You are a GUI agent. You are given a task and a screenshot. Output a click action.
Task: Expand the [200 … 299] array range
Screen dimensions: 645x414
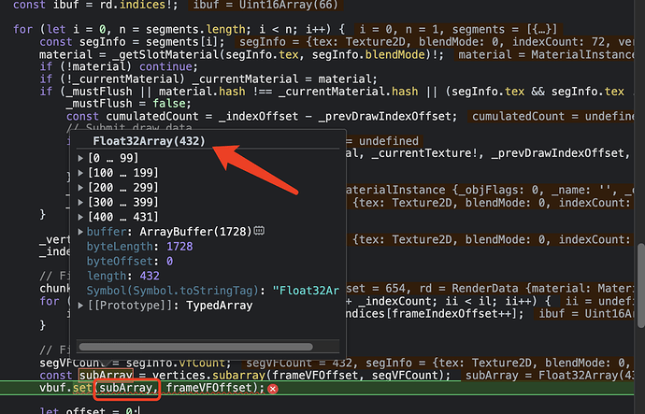[80, 188]
